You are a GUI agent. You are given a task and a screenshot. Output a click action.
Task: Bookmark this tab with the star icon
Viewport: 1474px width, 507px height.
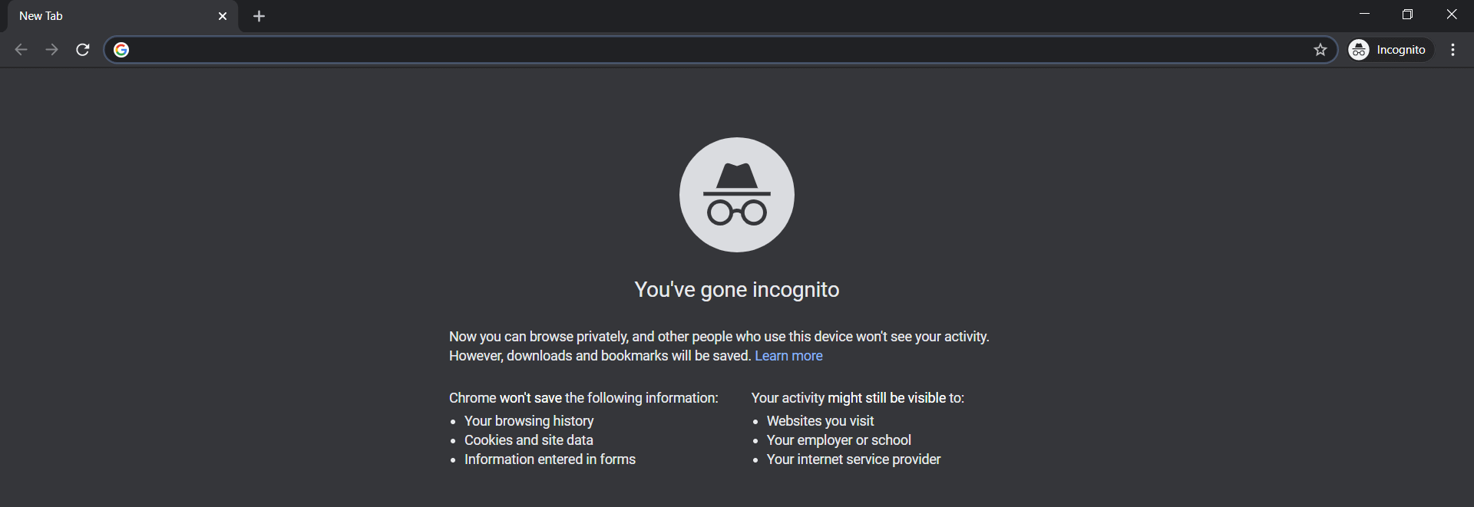[1320, 50]
